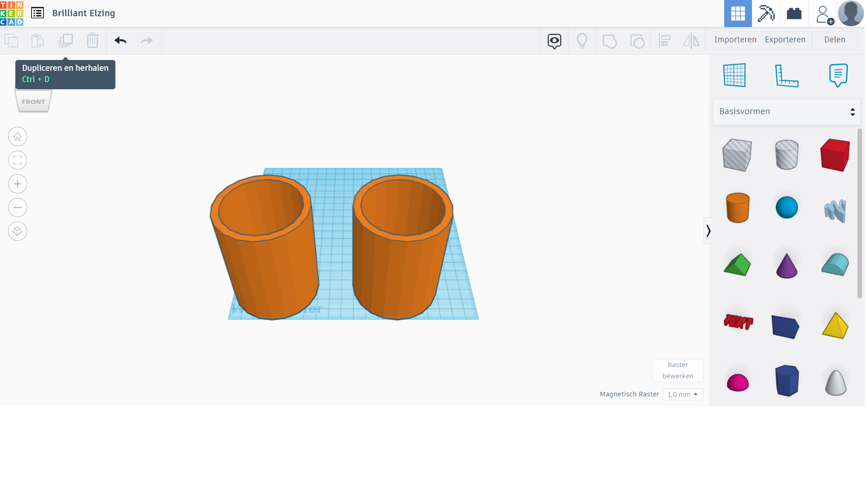The image size is (867, 487).
Task: Click the Raster bewerken button
Action: click(x=677, y=371)
